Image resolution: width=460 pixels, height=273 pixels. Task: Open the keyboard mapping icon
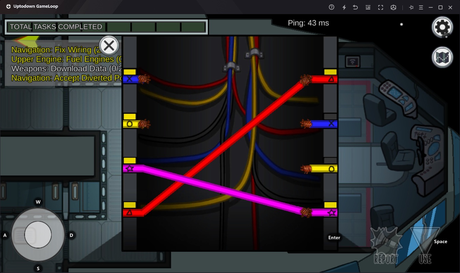(368, 7)
